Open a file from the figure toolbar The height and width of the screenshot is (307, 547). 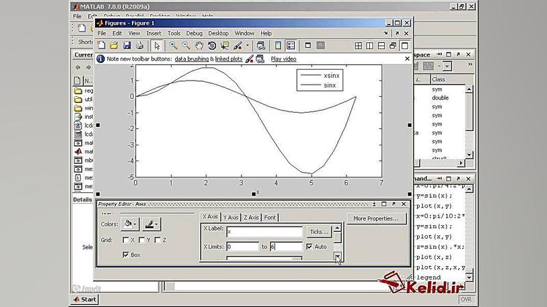point(114,46)
